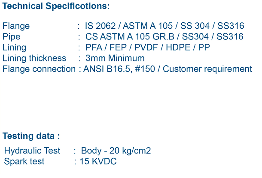Select the IS 2062 flange material text
This screenshot has height=178, width=262.
tap(100, 26)
